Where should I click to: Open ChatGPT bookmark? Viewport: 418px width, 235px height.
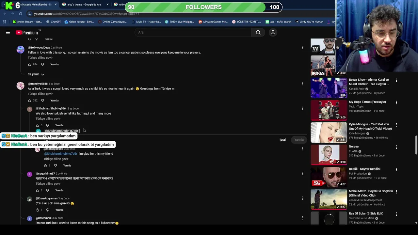pos(54,22)
